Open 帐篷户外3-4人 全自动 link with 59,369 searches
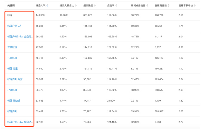This screenshot has width=209, height=129. coord(20,36)
